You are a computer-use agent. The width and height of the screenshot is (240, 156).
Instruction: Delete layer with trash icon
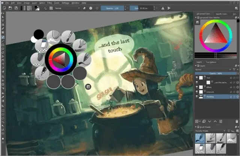237,121
